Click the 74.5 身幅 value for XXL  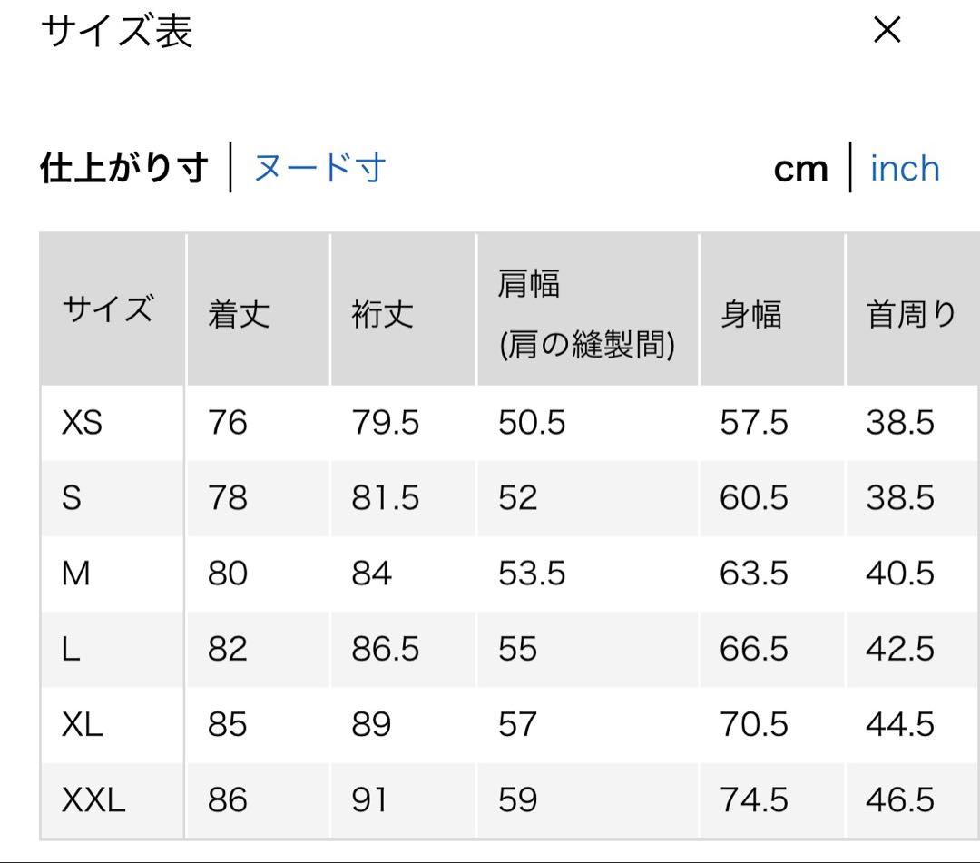[x=754, y=799]
